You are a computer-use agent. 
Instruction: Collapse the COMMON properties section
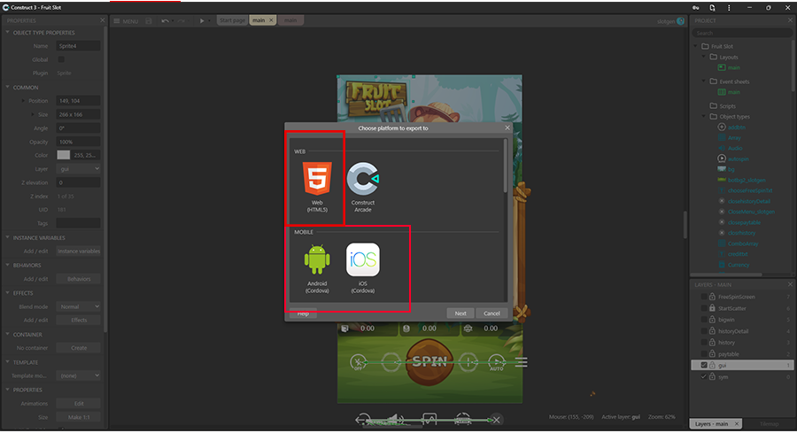click(x=7, y=88)
